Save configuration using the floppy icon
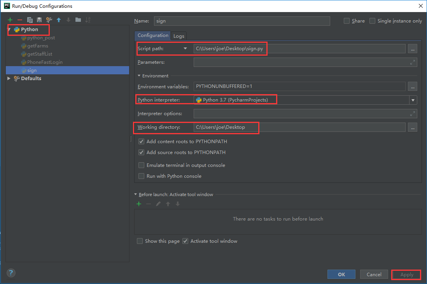Viewport: 427px width, 284px height. pos(39,20)
